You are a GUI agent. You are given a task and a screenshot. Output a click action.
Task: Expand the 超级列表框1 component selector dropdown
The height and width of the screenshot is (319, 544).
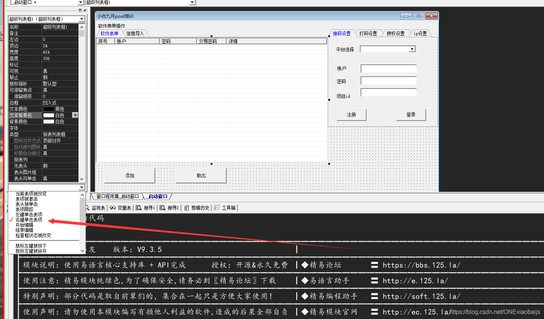[82, 19]
